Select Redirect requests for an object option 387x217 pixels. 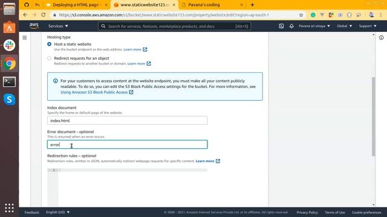(50, 58)
